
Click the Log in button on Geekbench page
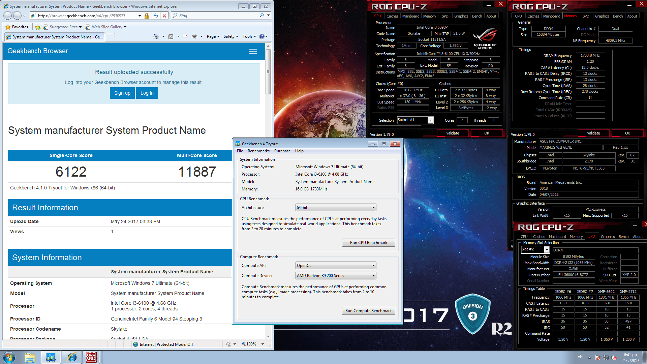147,93
